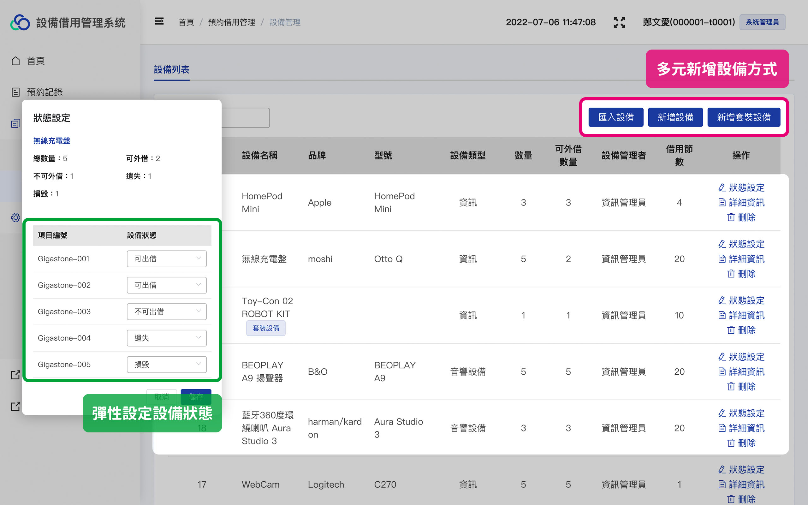The width and height of the screenshot is (808, 505).
Task: Open Gigastone-001 status dropdown
Action: coord(166,258)
